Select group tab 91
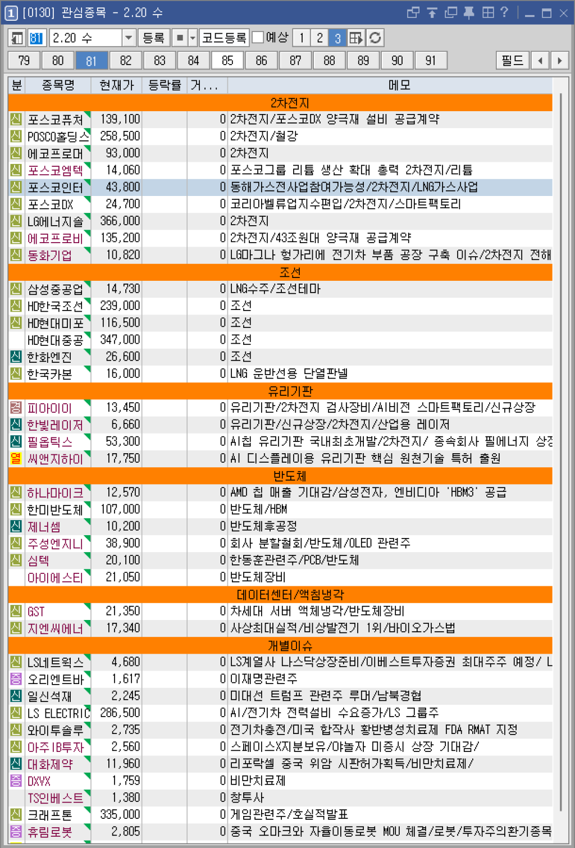The width and height of the screenshot is (575, 848). click(x=431, y=61)
